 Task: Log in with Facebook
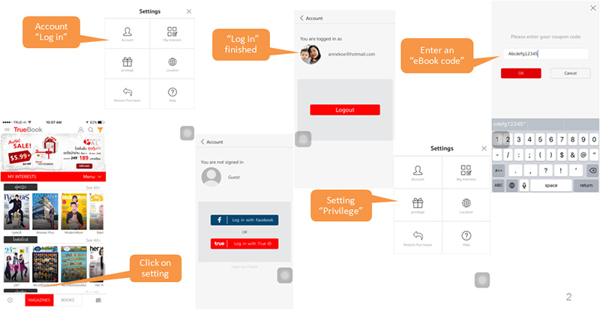click(x=244, y=220)
